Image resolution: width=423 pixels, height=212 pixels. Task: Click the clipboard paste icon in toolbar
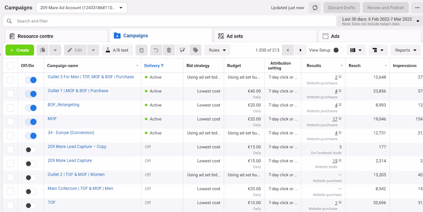coord(142,50)
